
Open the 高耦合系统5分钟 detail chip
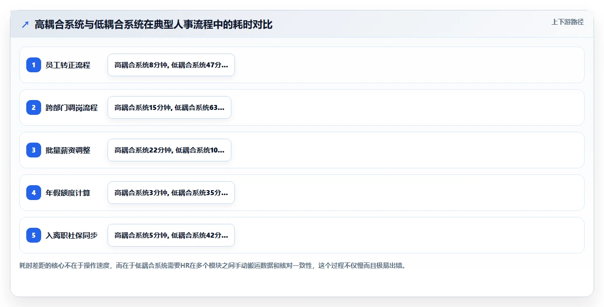tap(171, 235)
